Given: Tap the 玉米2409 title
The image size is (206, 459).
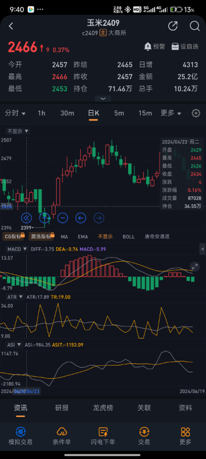Looking at the screenshot, I should point(103,23).
